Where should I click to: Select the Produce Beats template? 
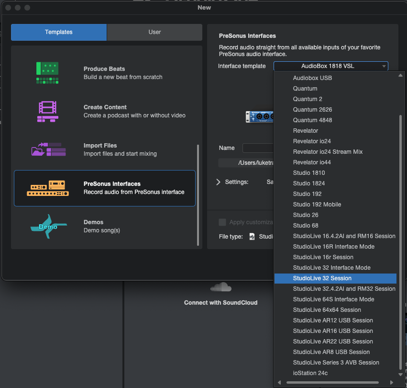105,73
